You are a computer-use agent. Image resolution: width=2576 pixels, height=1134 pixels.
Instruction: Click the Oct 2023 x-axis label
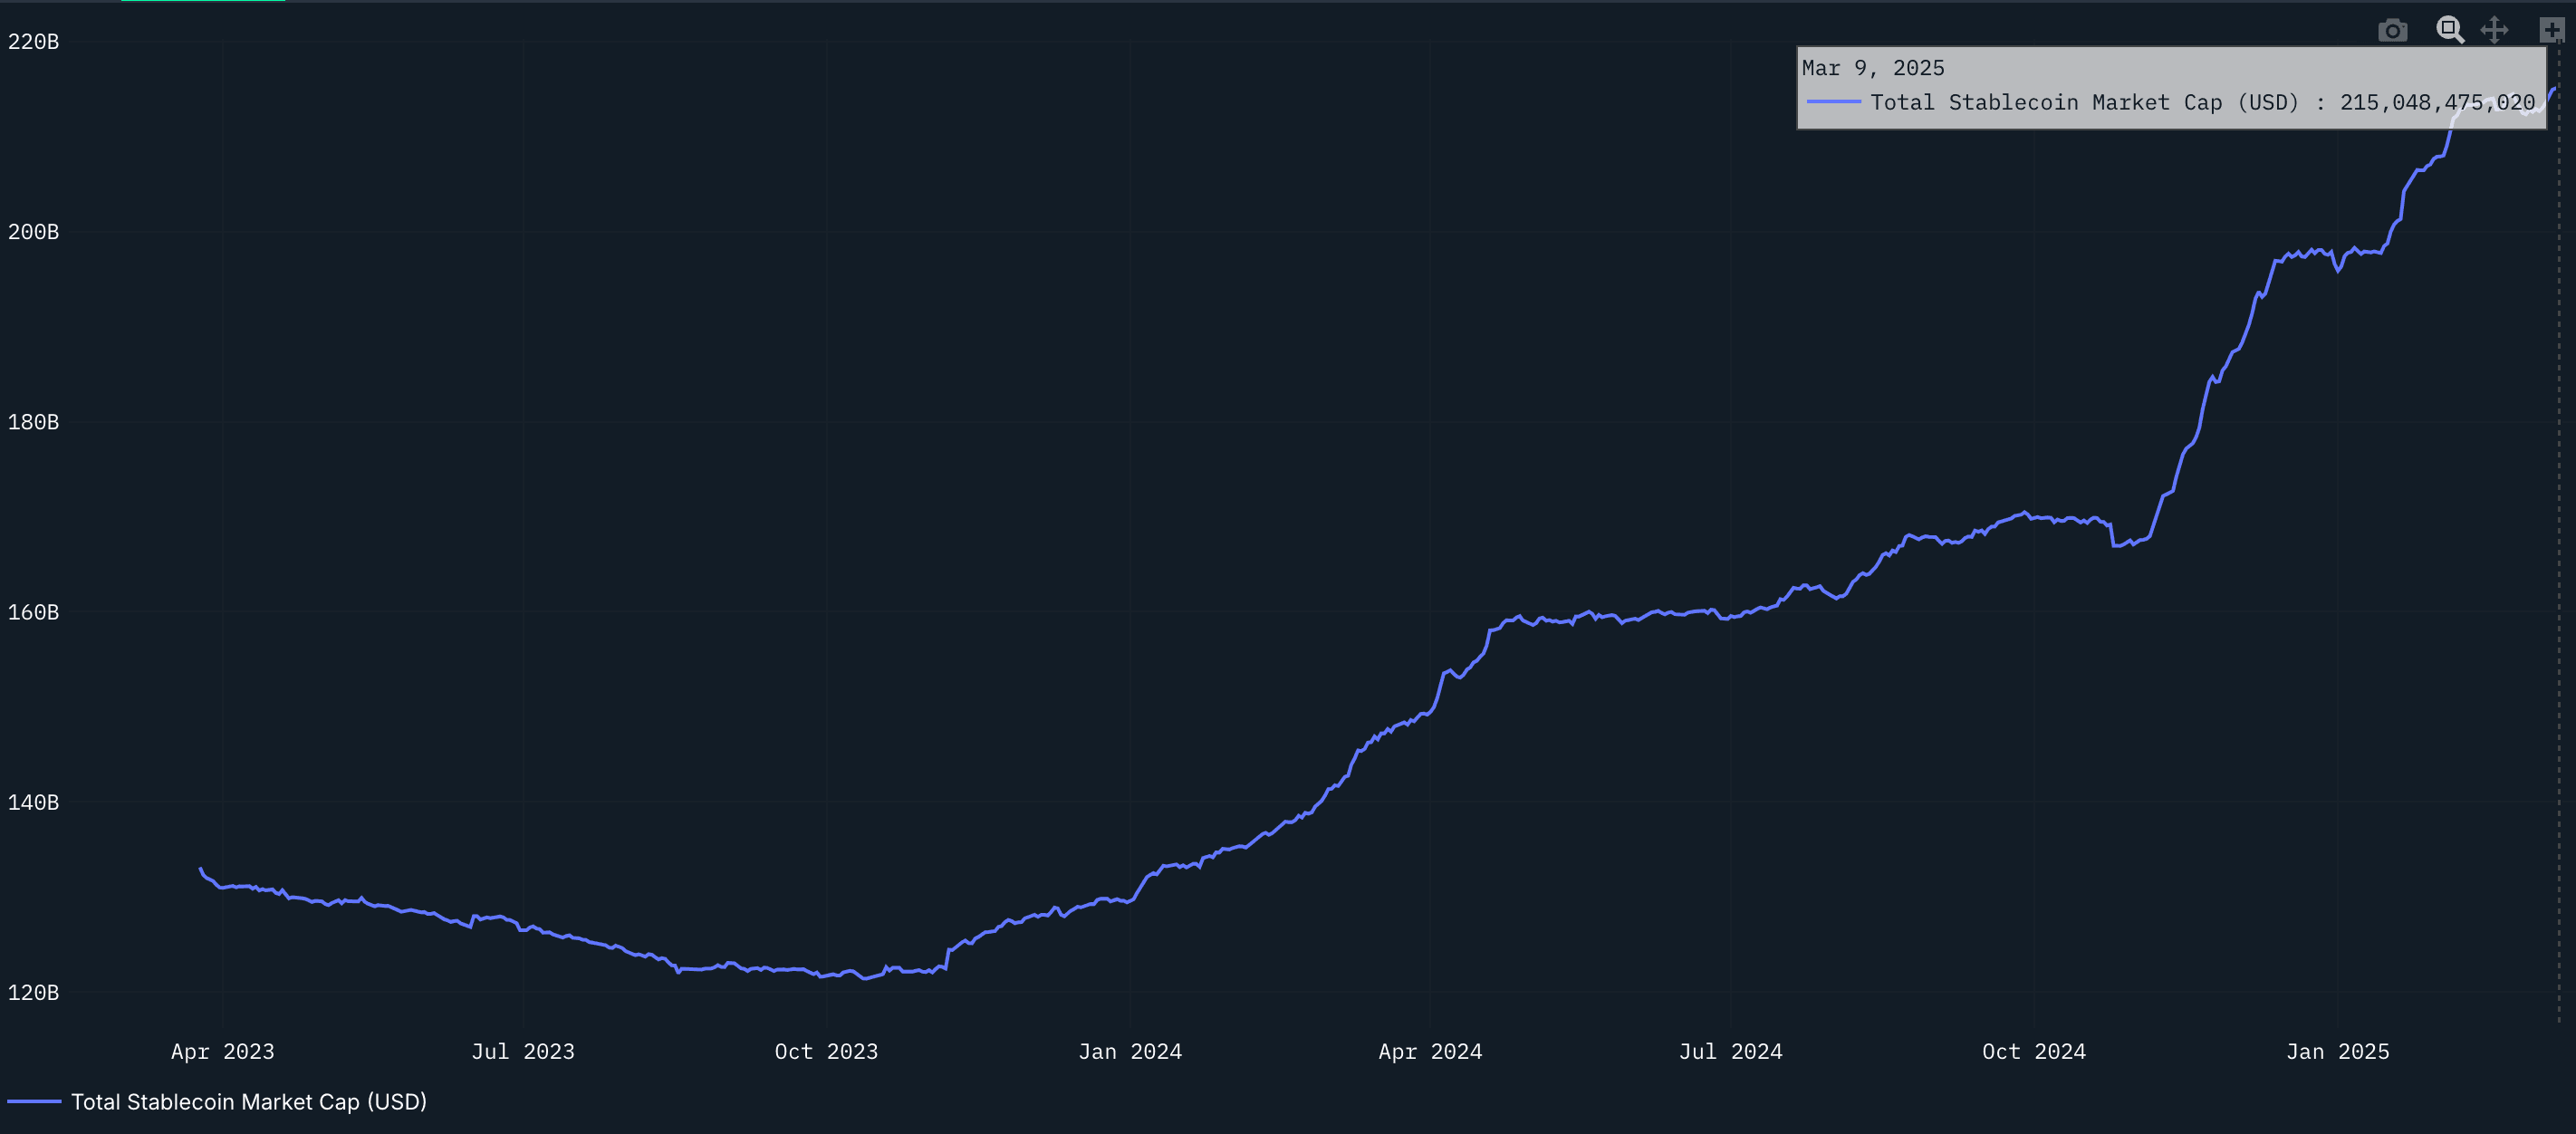pyautogui.click(x=826, y=1051)
